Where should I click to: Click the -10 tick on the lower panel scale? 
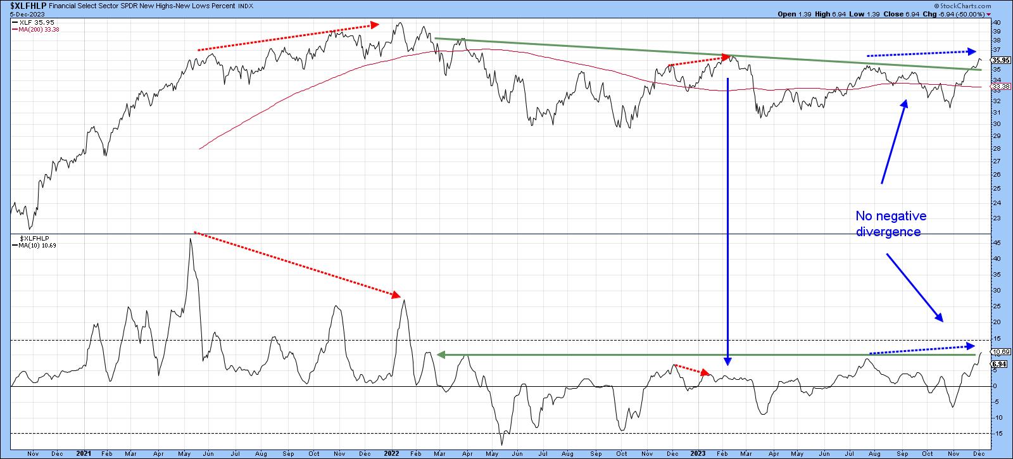[997, 418]
